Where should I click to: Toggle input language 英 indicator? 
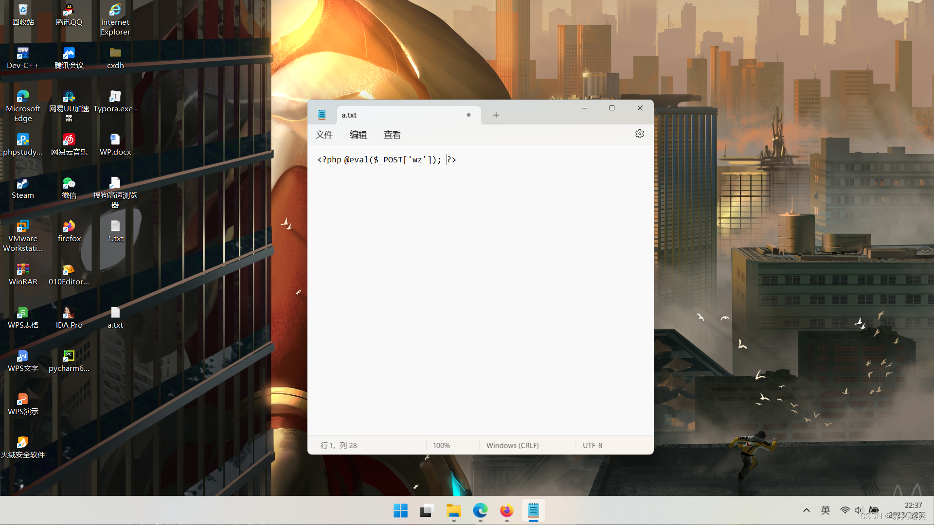(x=826, y=510)
